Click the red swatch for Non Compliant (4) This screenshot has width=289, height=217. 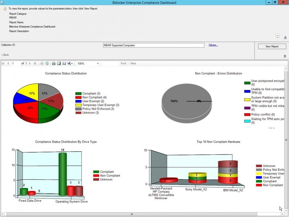click(x=78, y=97)
